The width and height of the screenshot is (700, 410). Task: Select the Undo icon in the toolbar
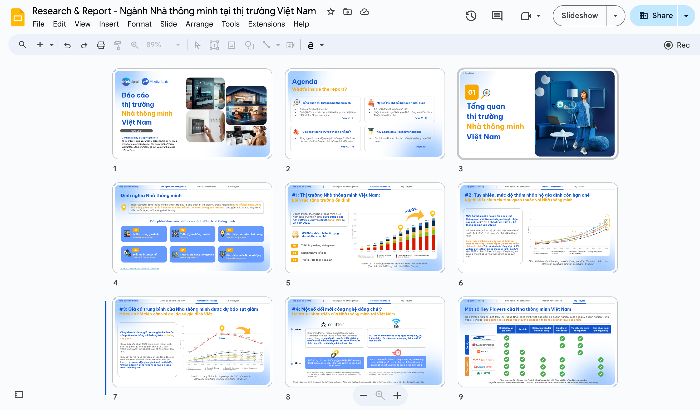[x=67, y=45]
